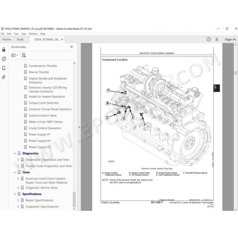Close the Bookmarks panel
This screenshot has width=238, height=238.
[x=71, y=47]
